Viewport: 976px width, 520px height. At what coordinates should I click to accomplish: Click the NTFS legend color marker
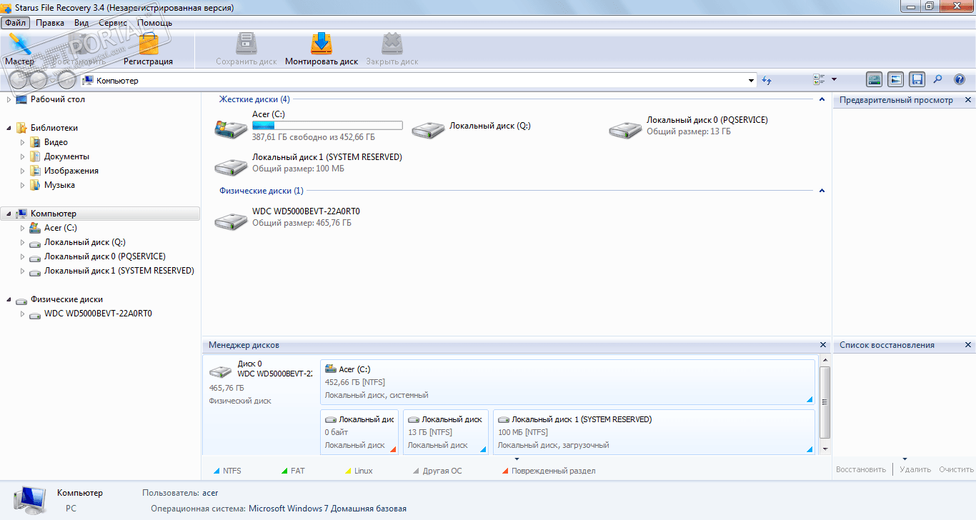(x=217, y=471)
